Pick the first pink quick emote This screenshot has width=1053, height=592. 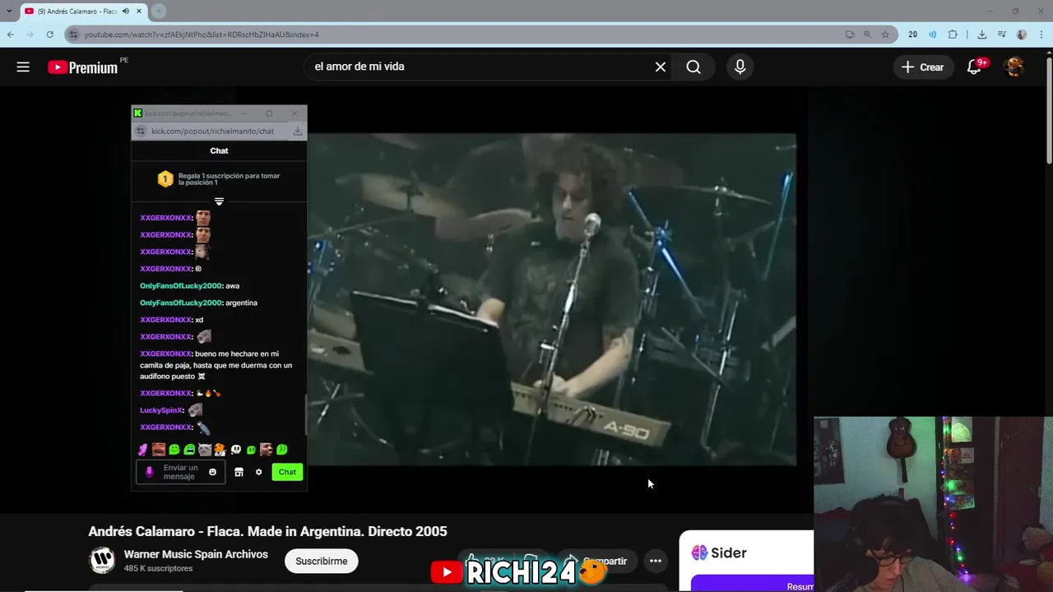(143, 450)
